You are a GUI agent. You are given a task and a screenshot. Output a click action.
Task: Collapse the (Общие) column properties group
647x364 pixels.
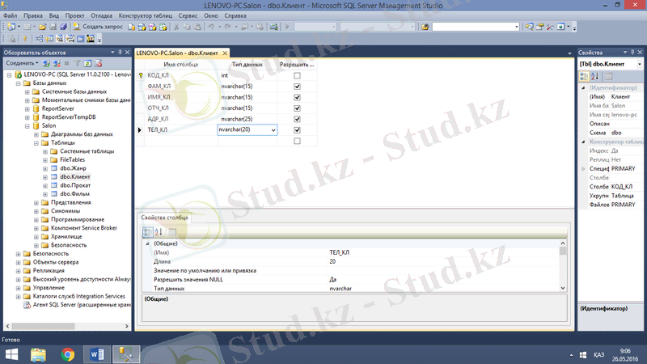(147, 244)
